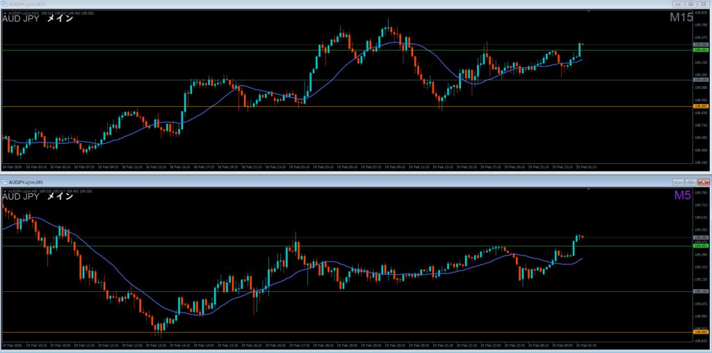712x353 pixels.
Task: Select the green 109.451 price label on M5
Action: pyautogui.click(x=701, y=246)
